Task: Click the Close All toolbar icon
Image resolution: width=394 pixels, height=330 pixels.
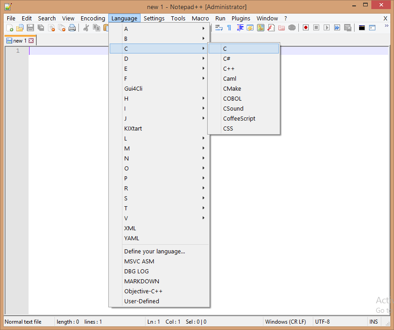Action: click(62, 28)
